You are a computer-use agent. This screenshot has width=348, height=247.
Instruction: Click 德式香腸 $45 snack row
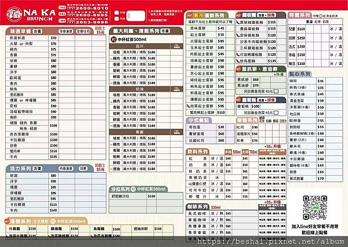(315, 94)
